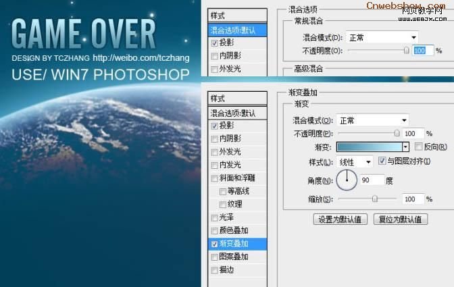The image size is (454, 287).
Task: Enable the 等高线 sub-option checkbox
Action: pyautogui.click(x=223, y=192)
